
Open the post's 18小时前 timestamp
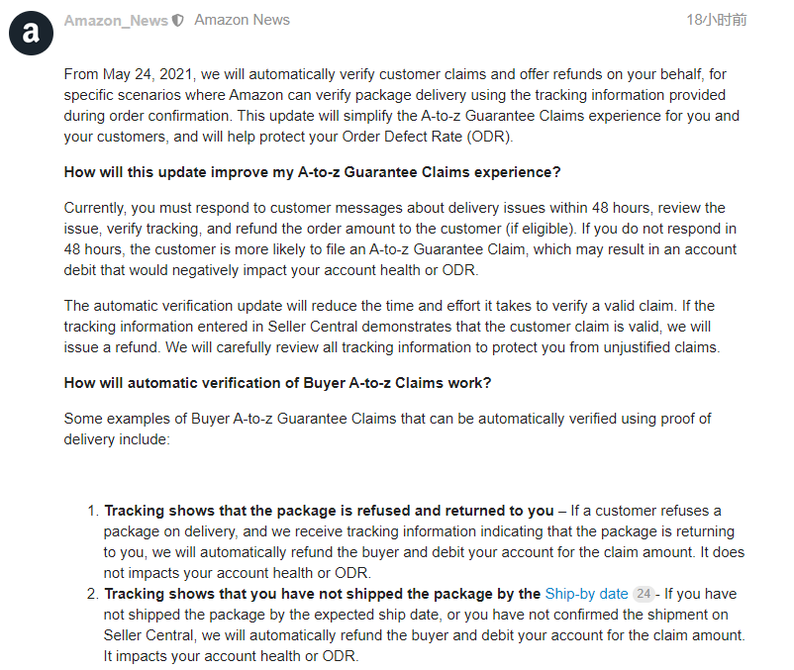[x=717, y=20]
